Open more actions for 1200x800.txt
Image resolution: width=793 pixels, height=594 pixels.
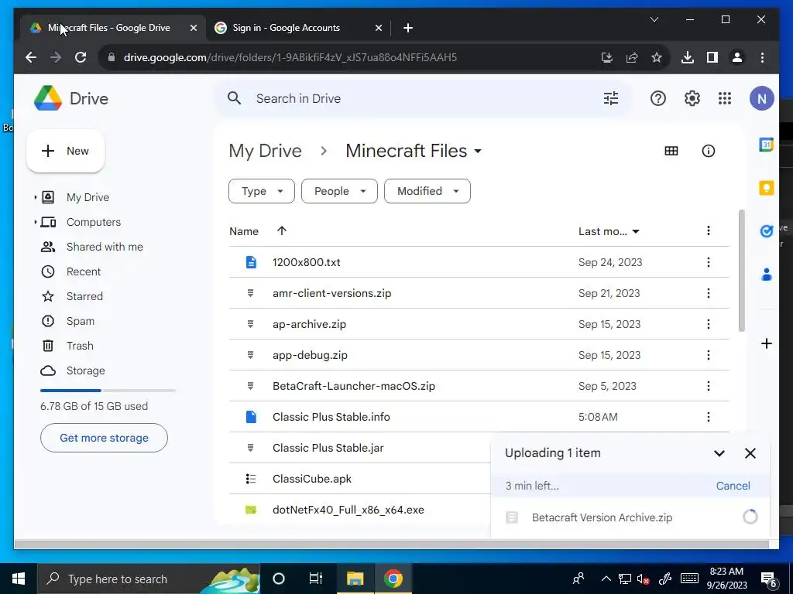708,262
